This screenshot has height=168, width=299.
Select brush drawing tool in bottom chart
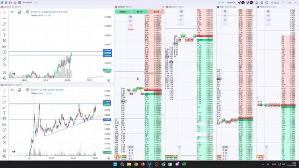(x=4, y=107)
